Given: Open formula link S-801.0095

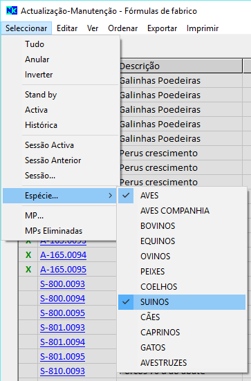Looking at the screenshot, I should click(62, 357).
